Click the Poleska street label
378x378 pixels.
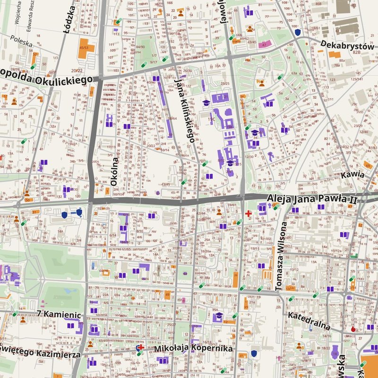(x=21, y=41)
